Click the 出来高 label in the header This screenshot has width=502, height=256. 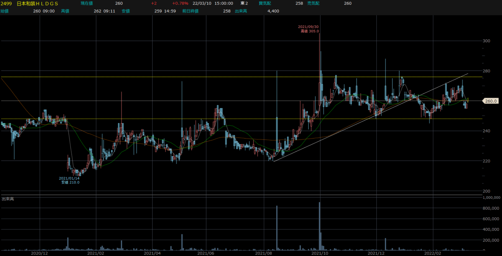(x=241, y=11)
